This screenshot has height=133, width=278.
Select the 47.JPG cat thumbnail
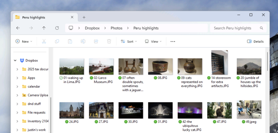(x=219, y=110)
